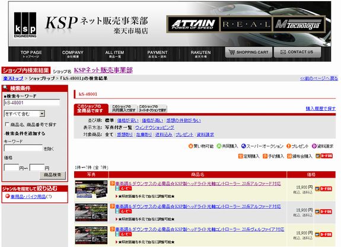Screen dimensions: 341x247
Task: Open 車用品・バイク用品 genre link
Action: pos(28,197)
